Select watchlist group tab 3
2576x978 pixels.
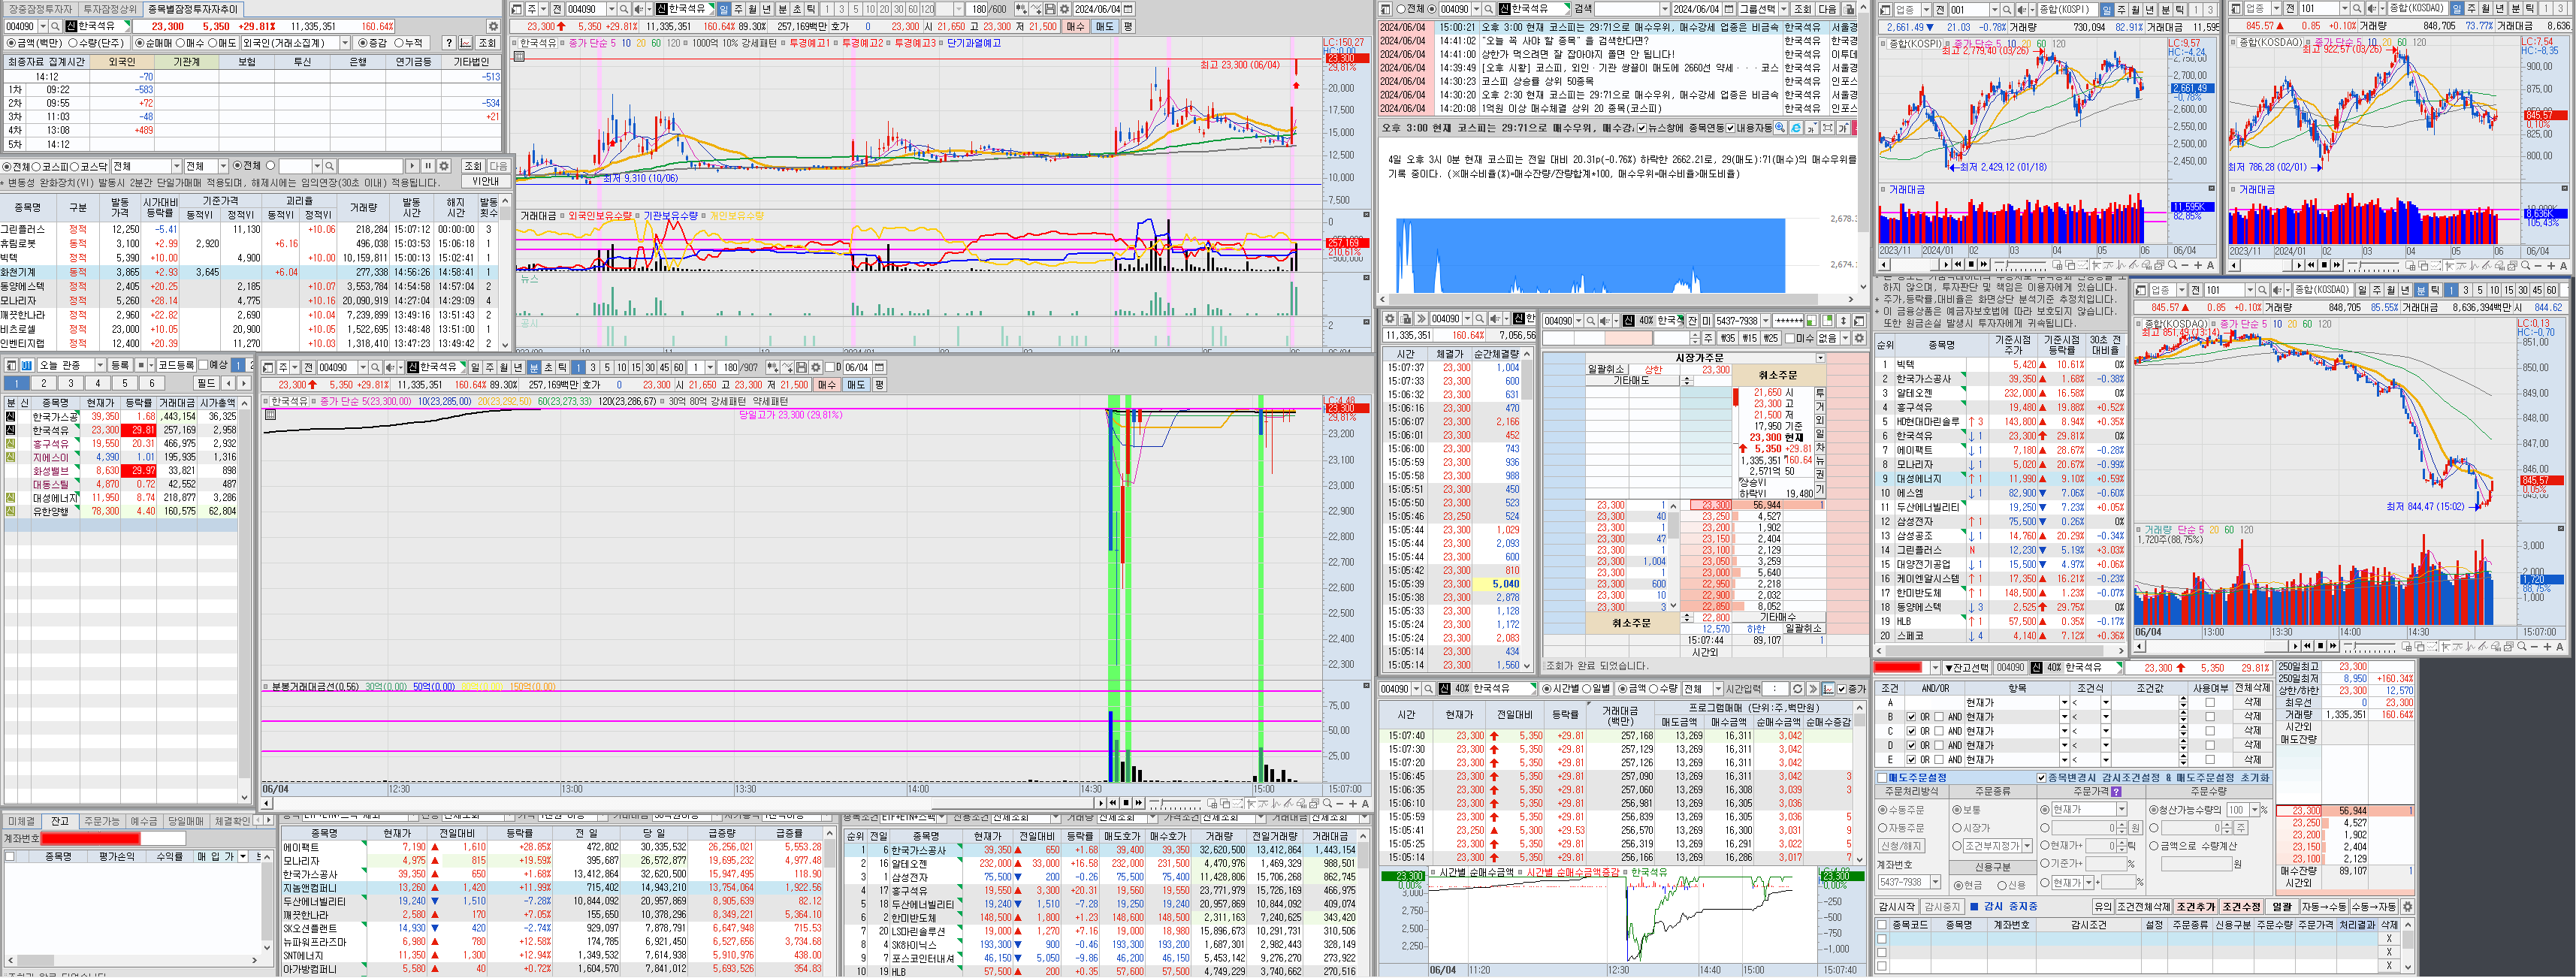tap(70, 383)
